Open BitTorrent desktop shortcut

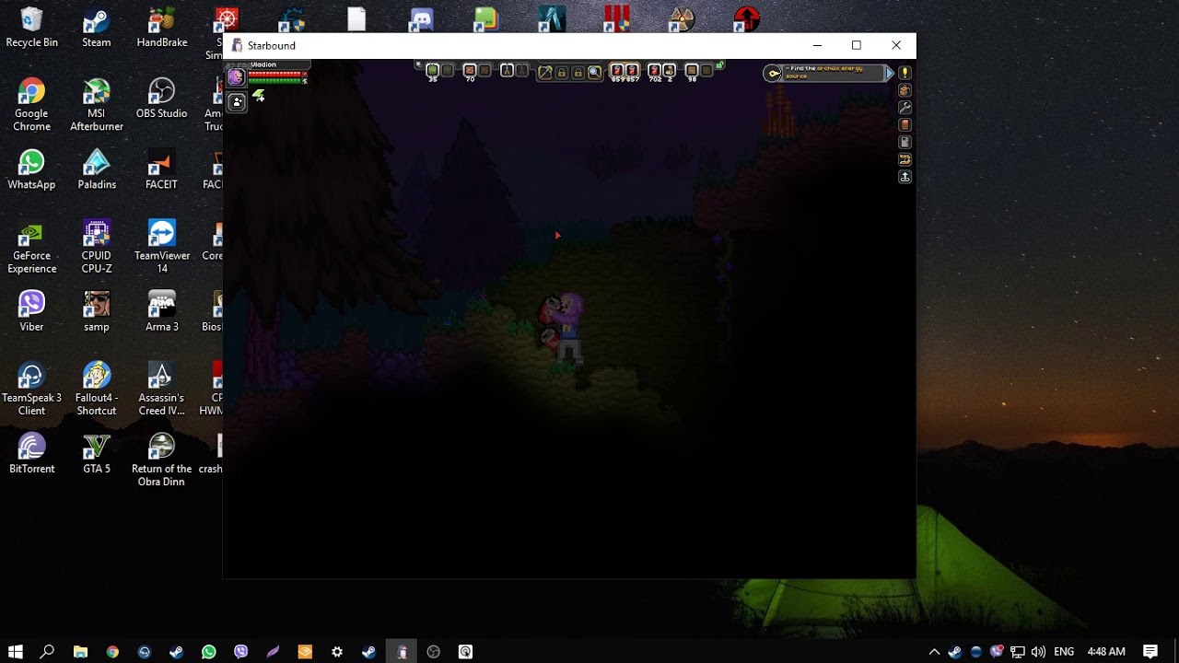[x=31, y=453]
